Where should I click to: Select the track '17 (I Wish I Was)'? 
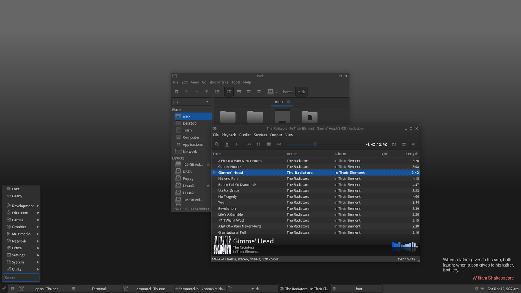[315, 220]
